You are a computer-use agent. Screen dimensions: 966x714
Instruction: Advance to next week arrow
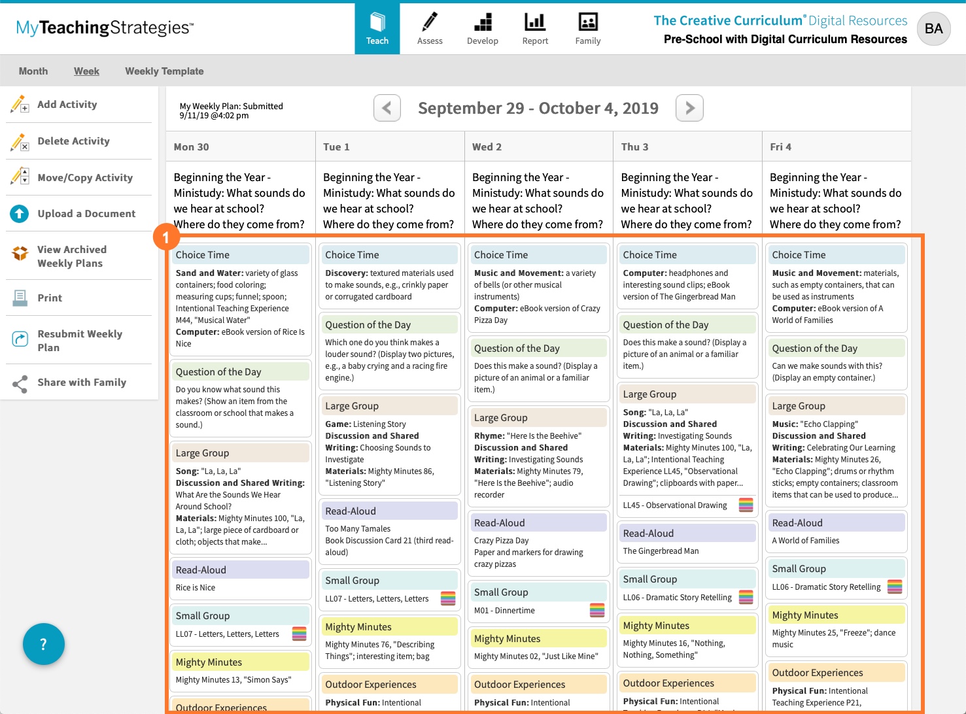click(x=689, y=108)
